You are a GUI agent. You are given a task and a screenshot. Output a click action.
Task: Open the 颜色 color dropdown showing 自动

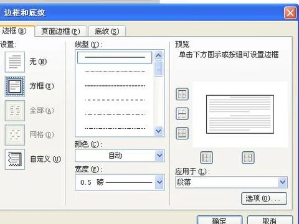coord(120,156)
